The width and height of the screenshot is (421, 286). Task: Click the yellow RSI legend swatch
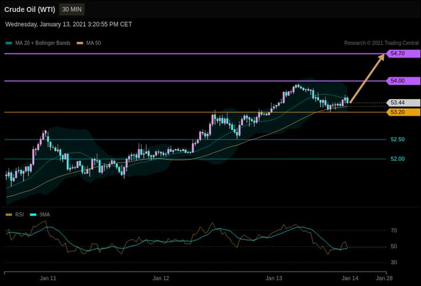(9, 214)
